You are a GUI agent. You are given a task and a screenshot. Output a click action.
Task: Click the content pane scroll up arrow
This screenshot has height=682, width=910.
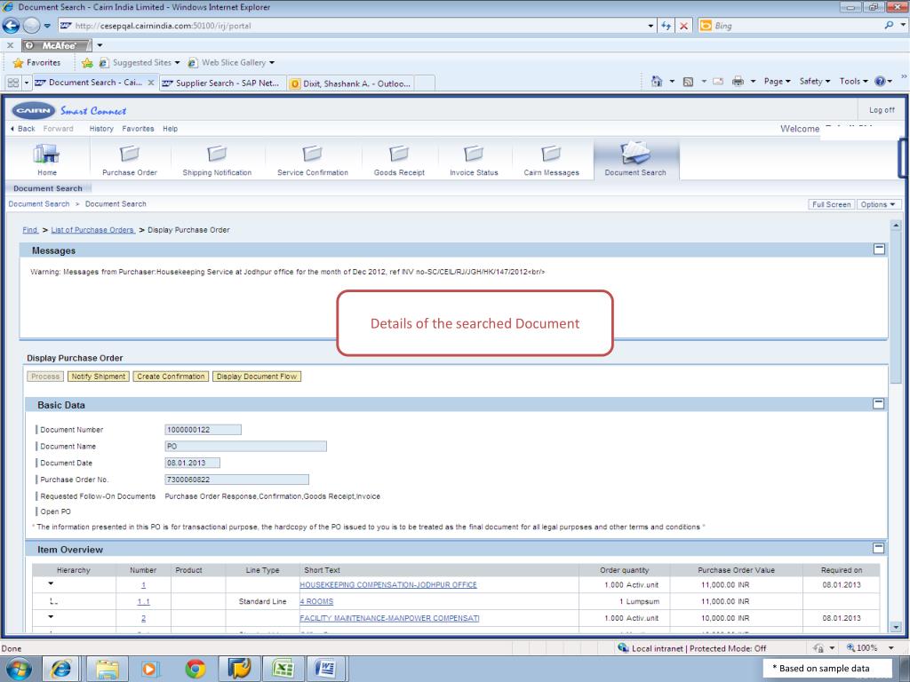pos(896,225)
